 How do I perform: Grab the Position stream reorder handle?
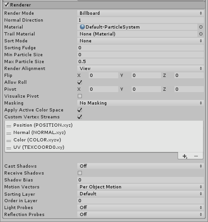point(9,126)
